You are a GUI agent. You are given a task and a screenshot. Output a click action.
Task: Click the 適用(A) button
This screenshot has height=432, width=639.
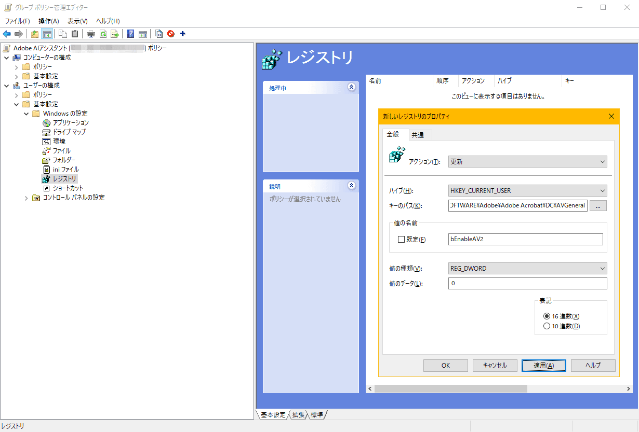tap(544, 366)
